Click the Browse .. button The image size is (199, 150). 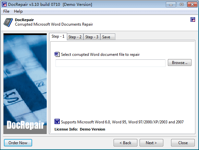coord(180,63)
